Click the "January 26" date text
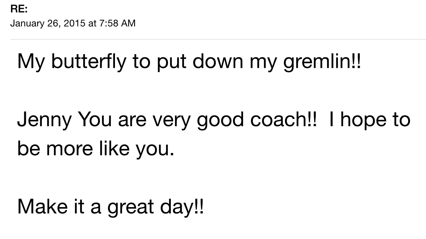Screen dimensions: 426x239 tap(34, 23)
